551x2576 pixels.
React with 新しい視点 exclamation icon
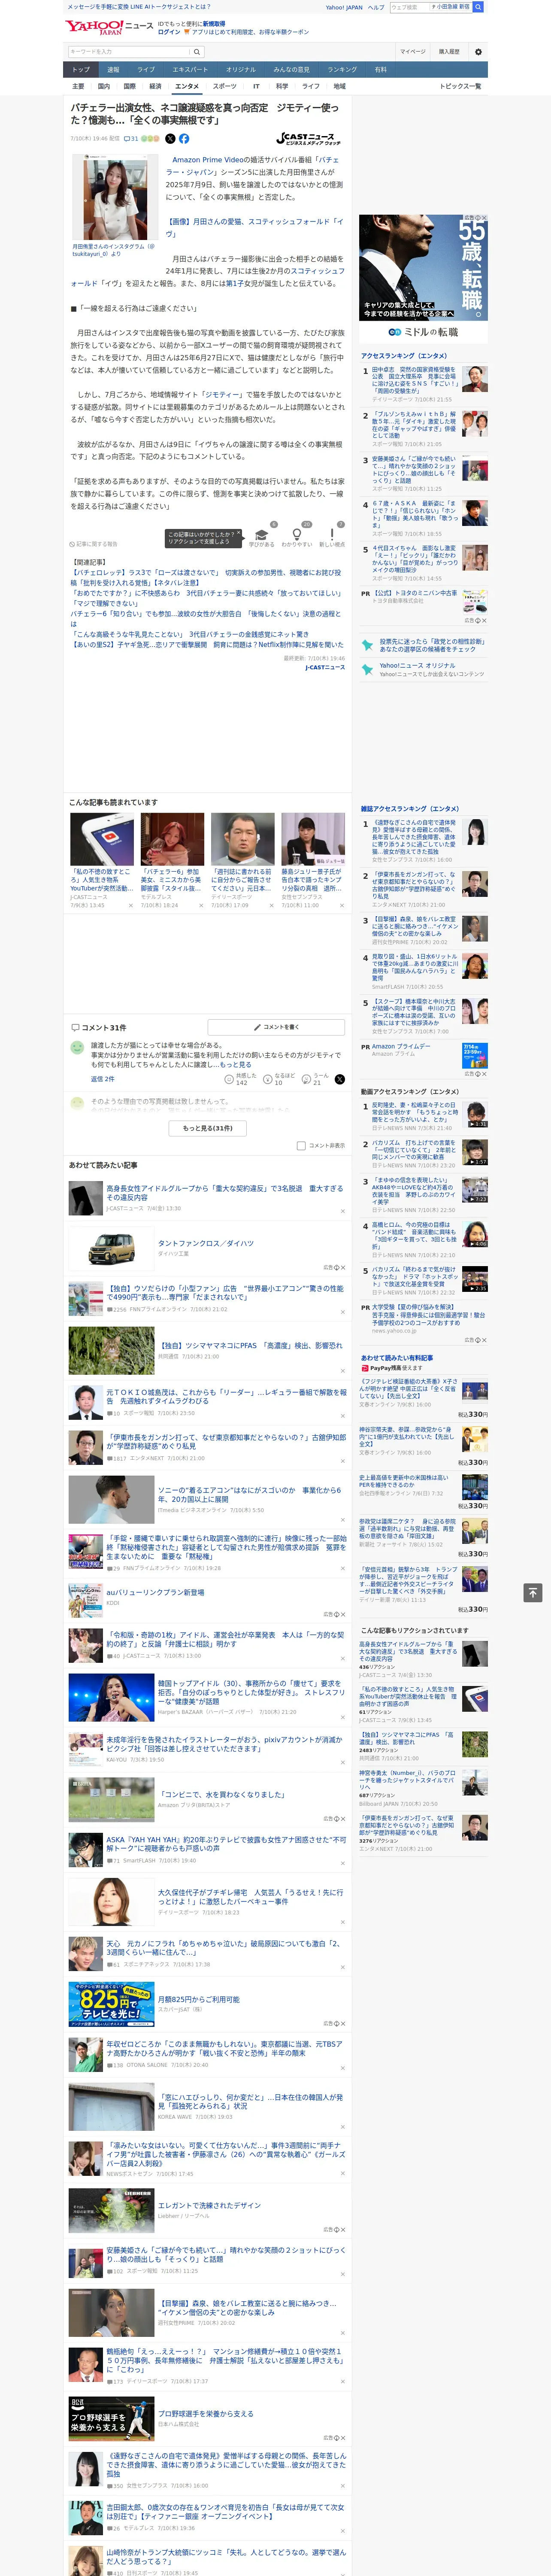332,535
